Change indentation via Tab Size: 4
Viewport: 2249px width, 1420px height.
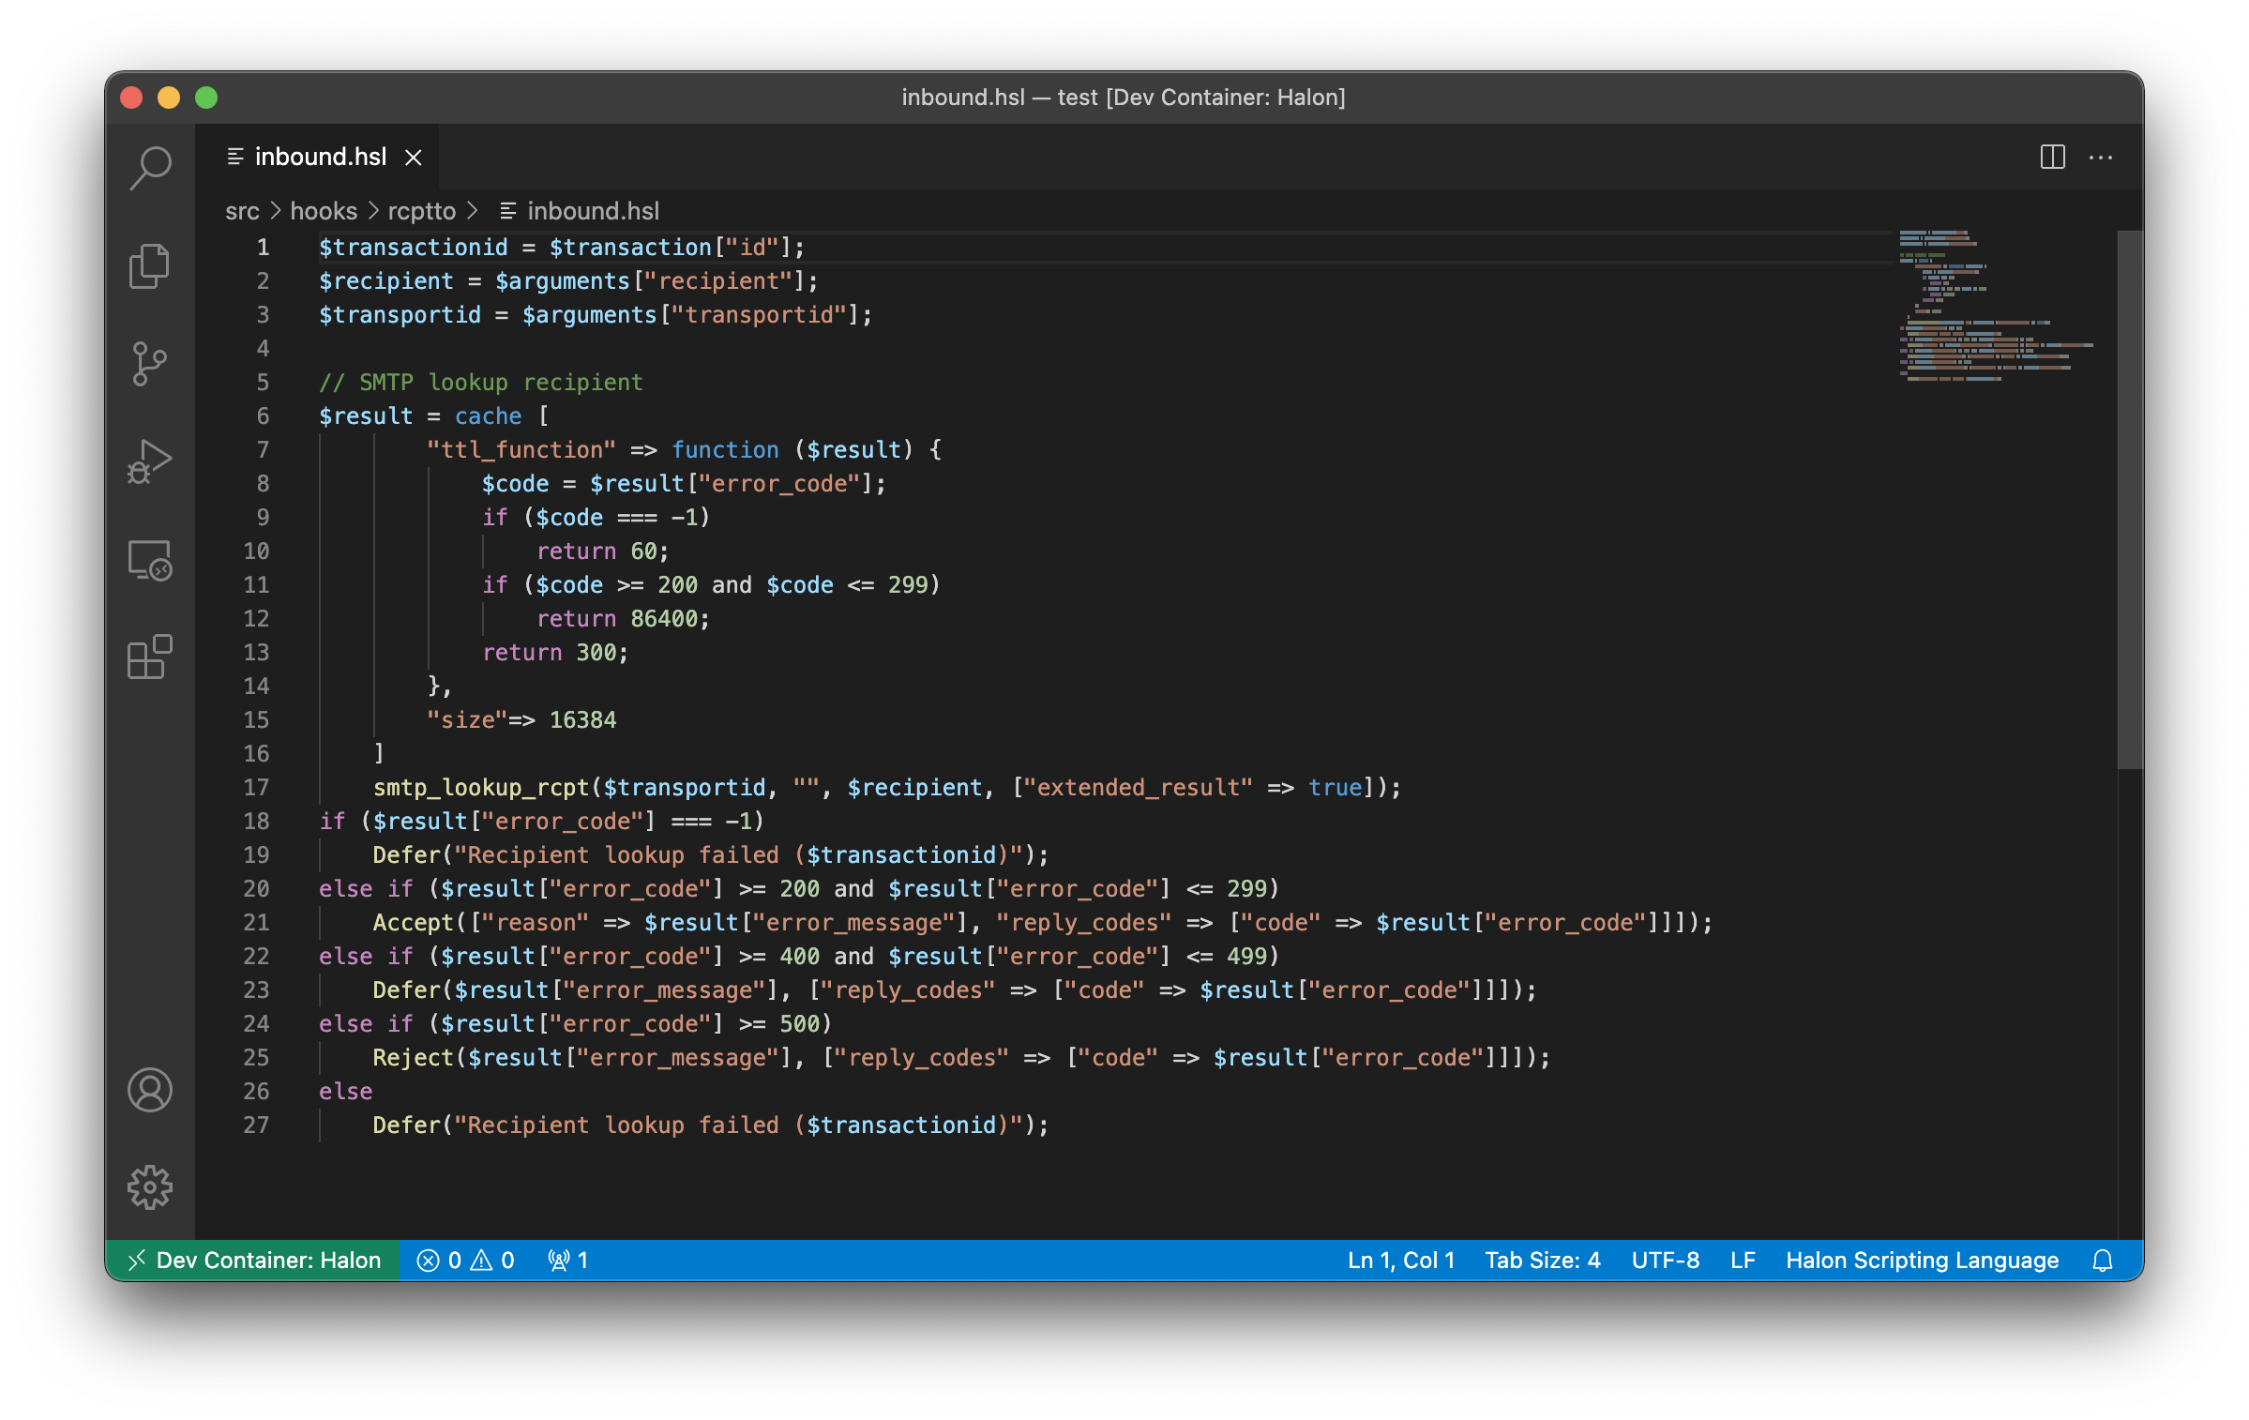1543,1261
